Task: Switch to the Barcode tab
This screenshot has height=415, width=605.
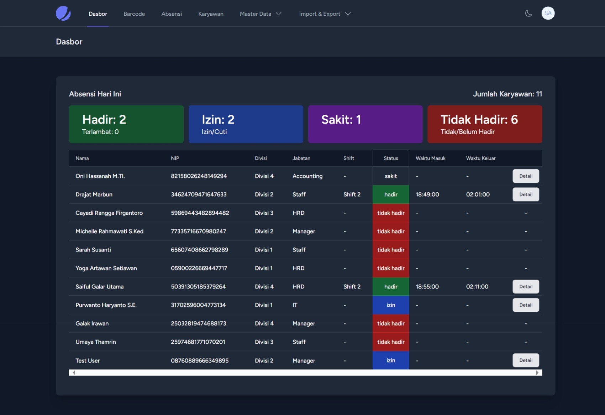Action: point(134,14)
